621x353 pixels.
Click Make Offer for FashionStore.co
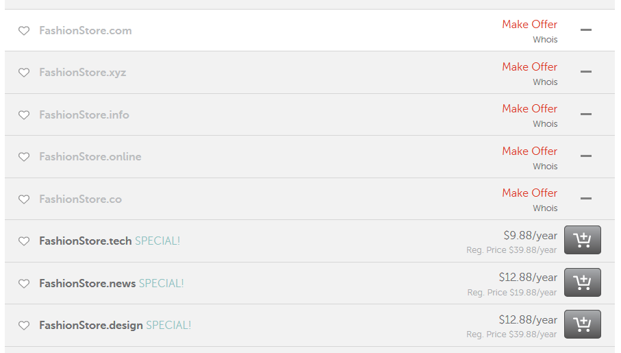[x=529, y=193]
